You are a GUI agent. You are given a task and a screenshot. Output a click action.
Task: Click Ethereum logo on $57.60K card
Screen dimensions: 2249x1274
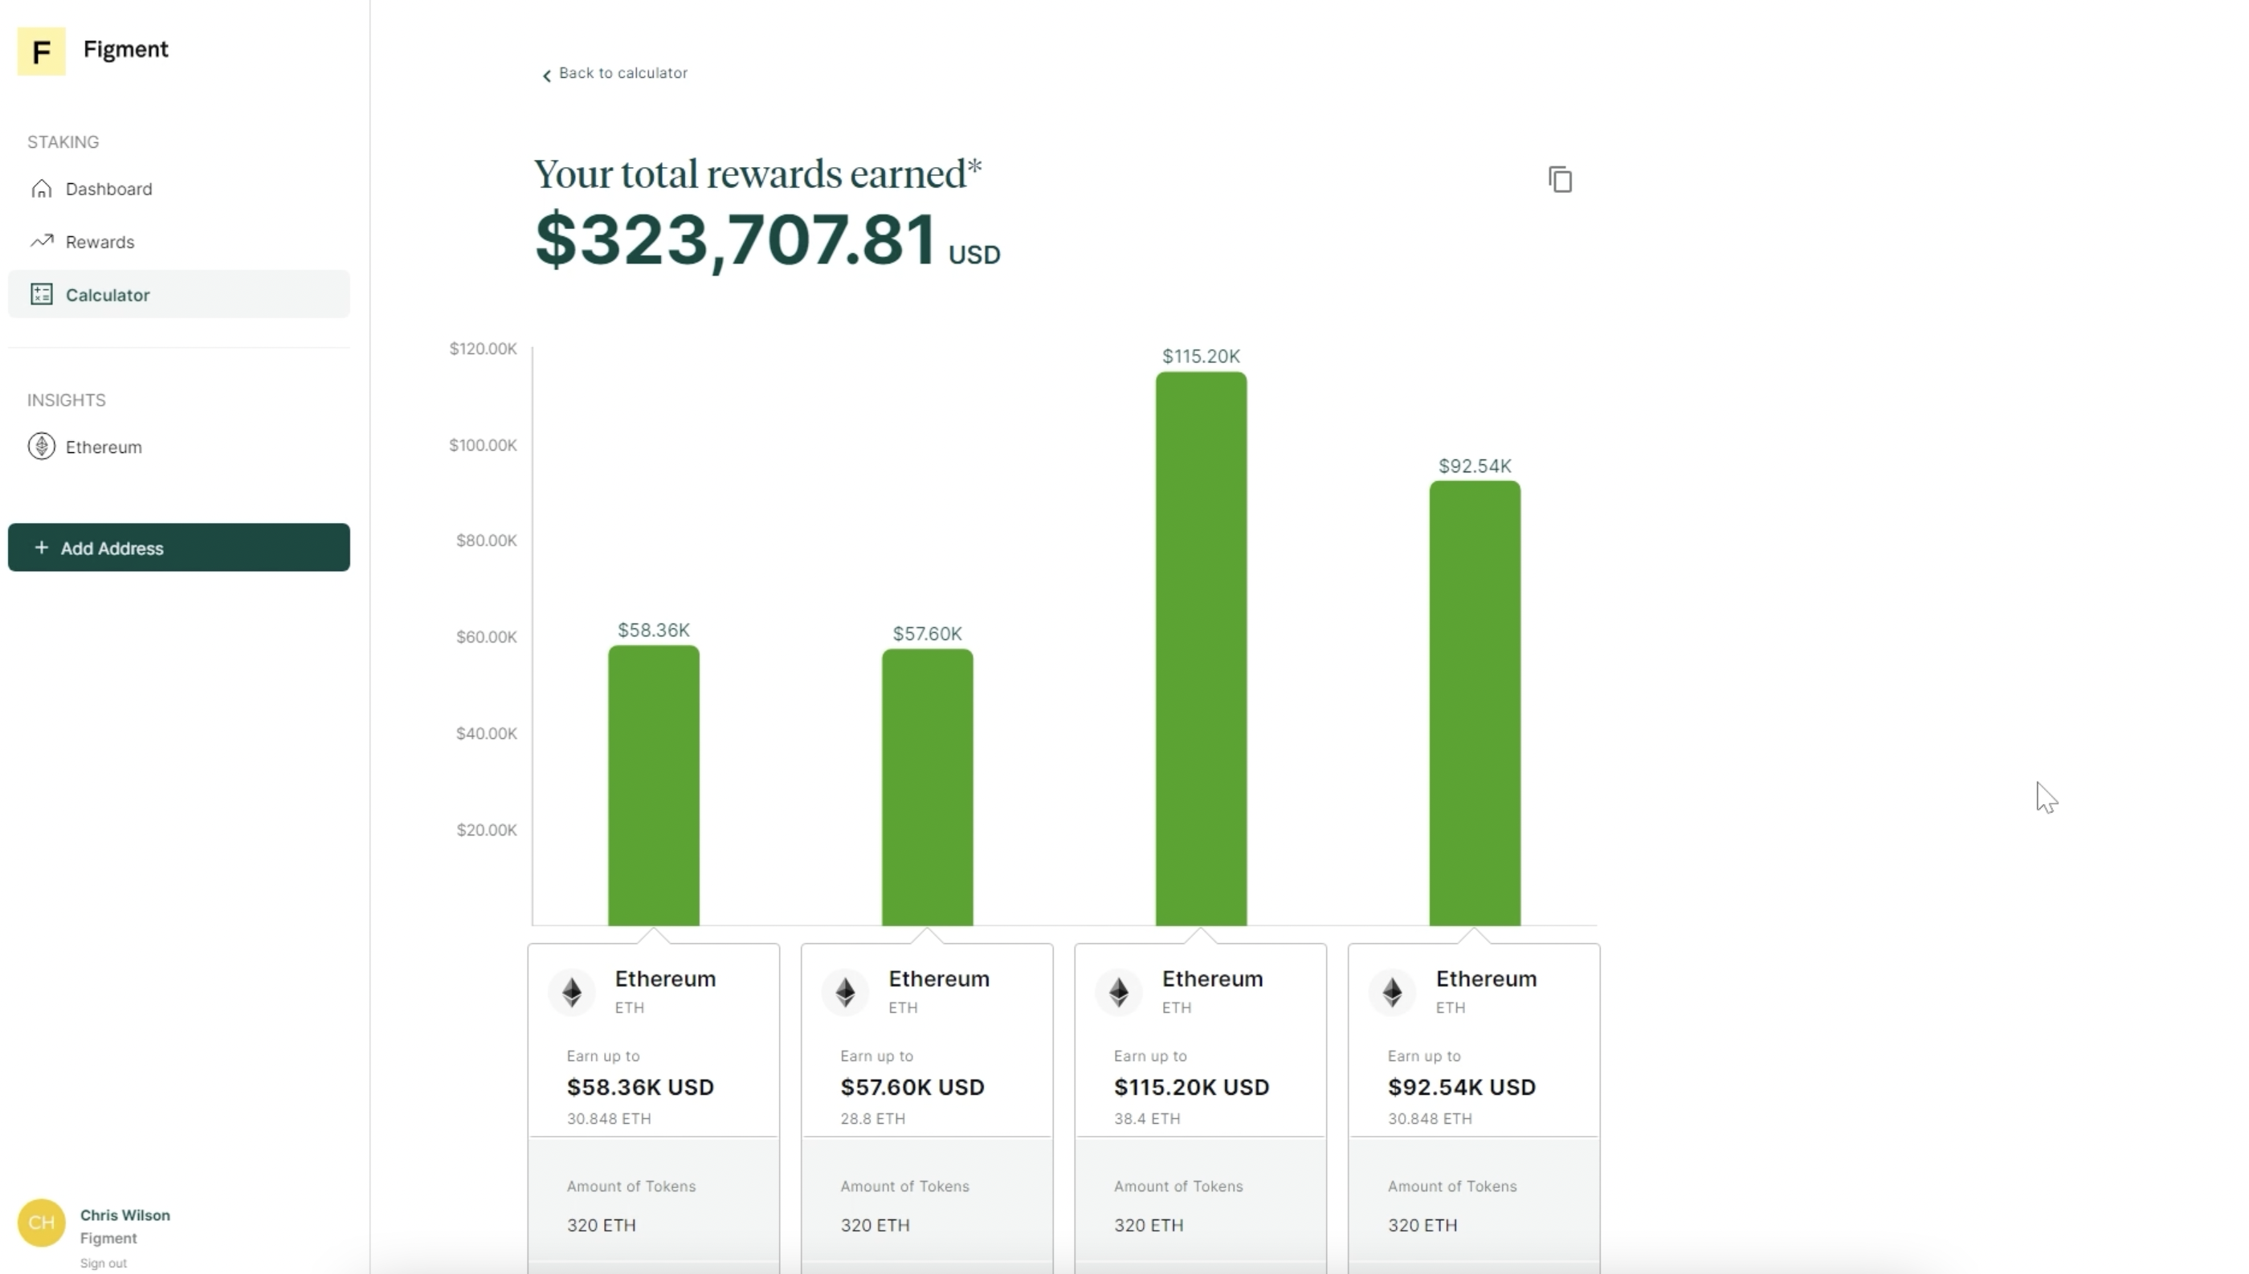click(845, 991)
